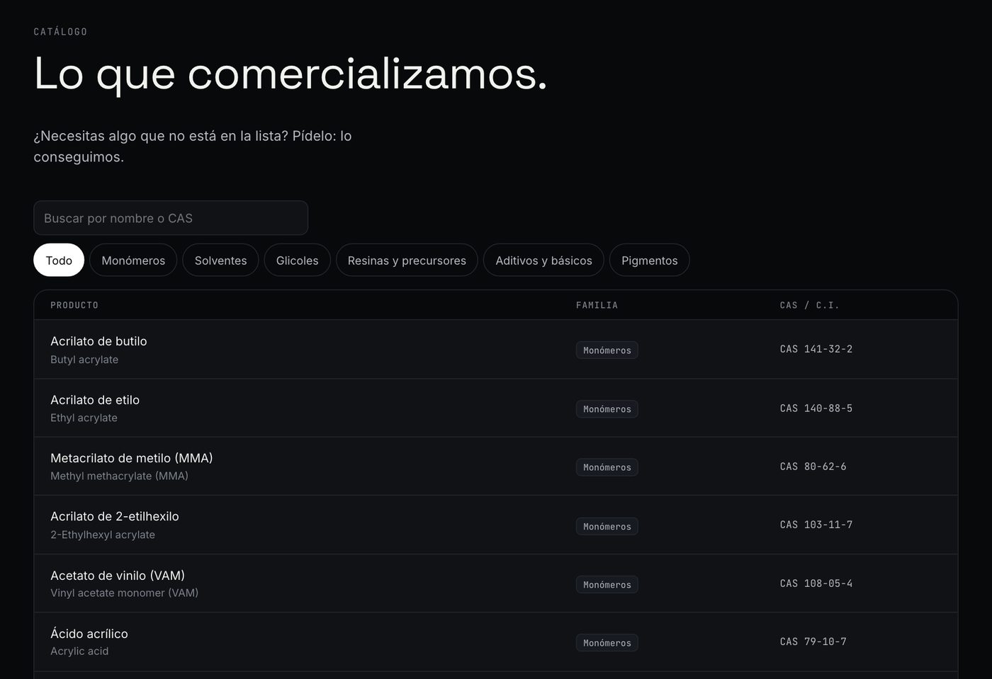The image size is (992, 679).
Task: Click the '2-Ethylhexyl acrylate' subtitle
Action: click(x=103, y=535)
